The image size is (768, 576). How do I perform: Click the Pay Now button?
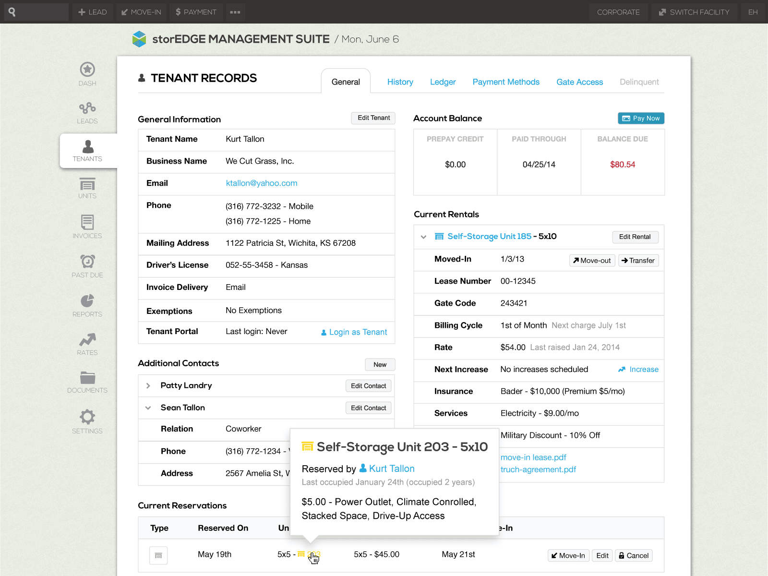641,118
